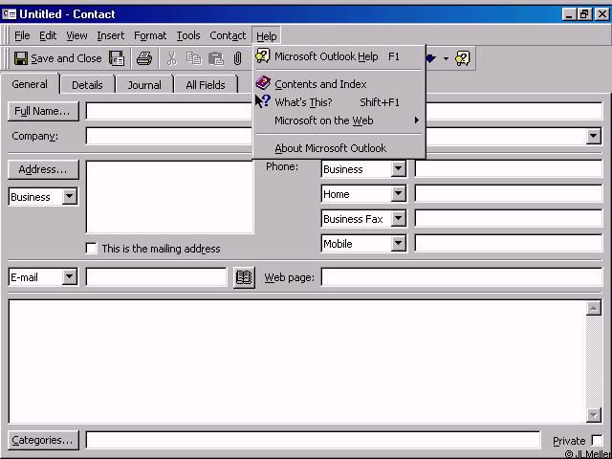
Task: Click the notes scrollbar down arrow
Action: click(x=593, y=414)
